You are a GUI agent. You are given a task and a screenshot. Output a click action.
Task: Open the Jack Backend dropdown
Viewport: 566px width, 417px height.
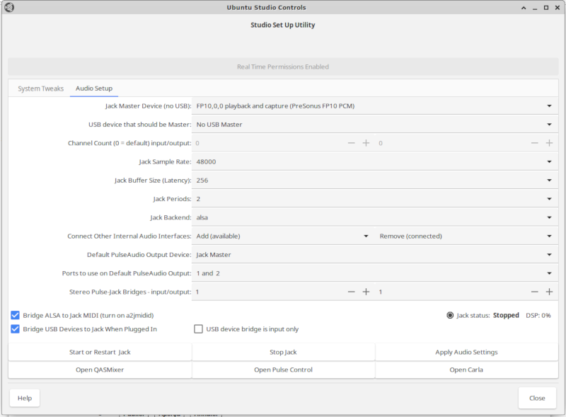point(374,217)
